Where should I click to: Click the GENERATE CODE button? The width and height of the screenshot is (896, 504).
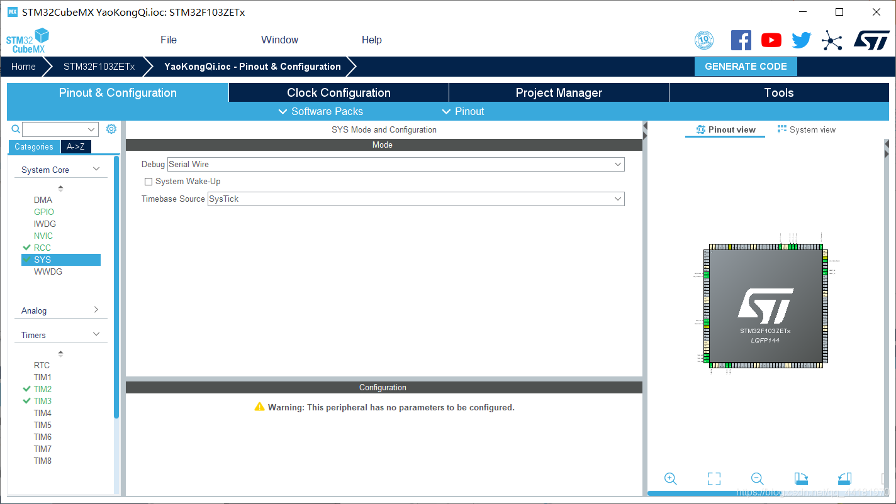(x=746, y=67)
